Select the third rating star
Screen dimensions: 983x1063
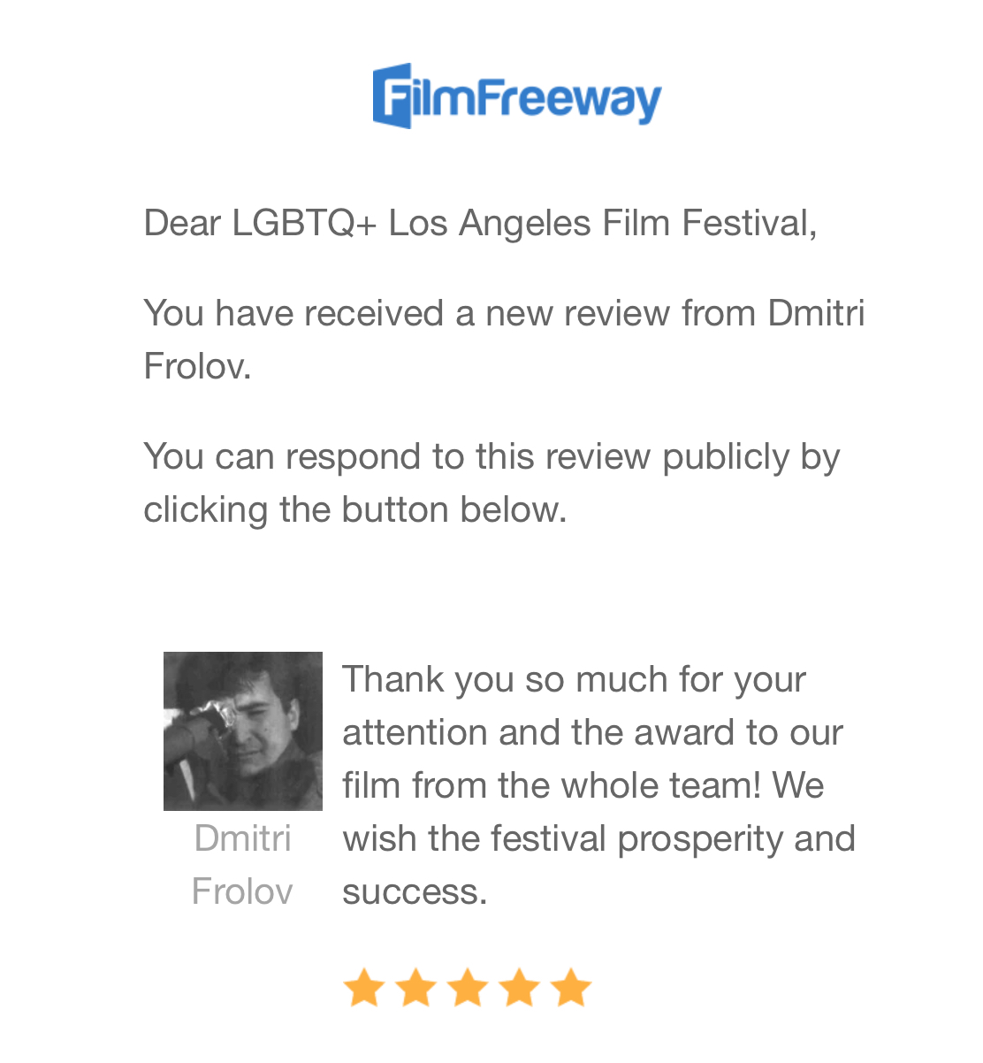(x=467, y=988)
